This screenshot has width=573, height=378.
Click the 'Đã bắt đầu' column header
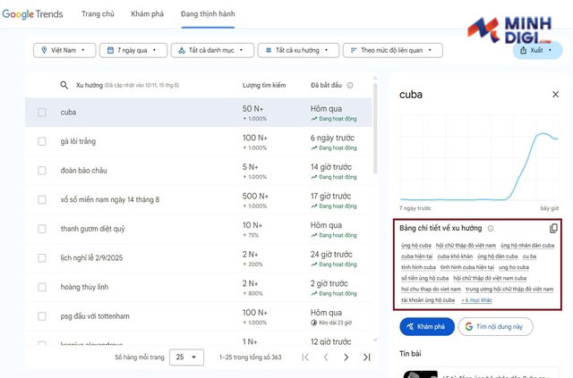tap(326, 86)
